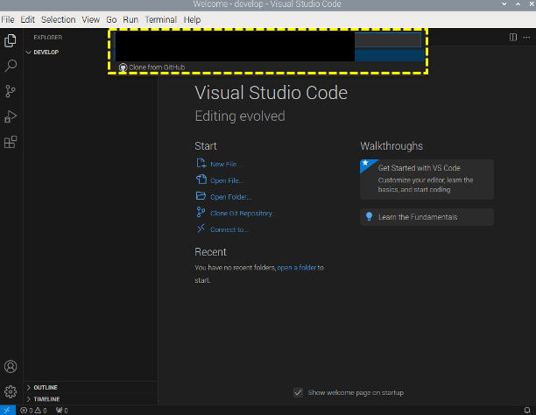This screenshot has width=536, height=415.
Task: Open the Help menu
Action: click(x=192, y=20)
